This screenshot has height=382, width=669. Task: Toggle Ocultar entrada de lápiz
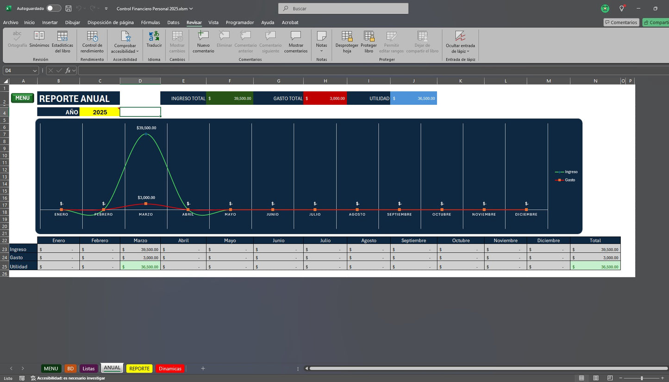[x=460, y=42]
